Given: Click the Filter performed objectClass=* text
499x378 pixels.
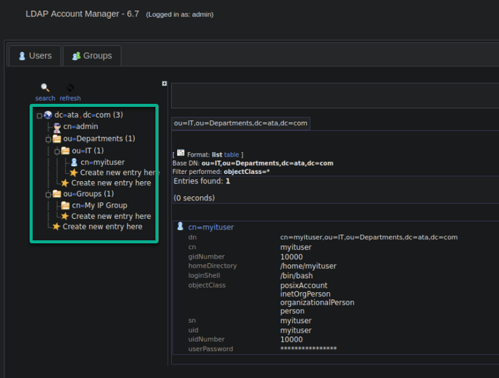Looking at the screenshot, I should pyautogui.click(x=221, y=172).
